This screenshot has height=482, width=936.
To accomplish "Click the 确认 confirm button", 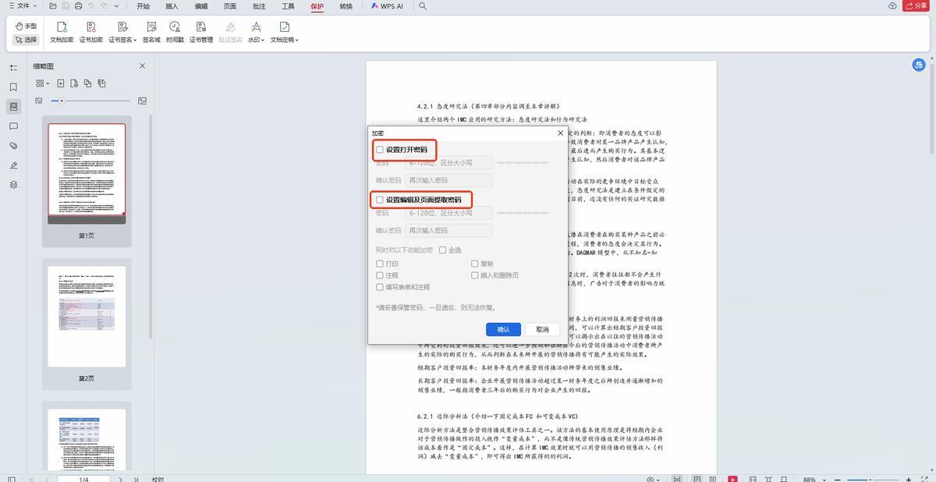I will pyautogui.click(x=503, y=329).
